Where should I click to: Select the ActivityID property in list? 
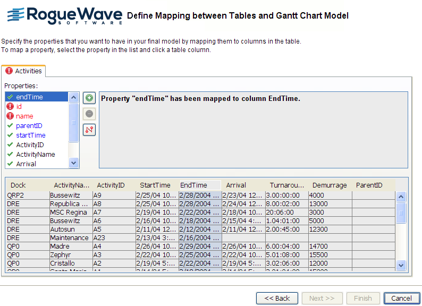pos(30,145)
